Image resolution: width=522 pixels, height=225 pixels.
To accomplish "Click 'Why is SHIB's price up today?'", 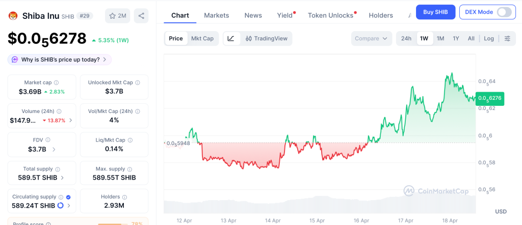I will 60,60.
